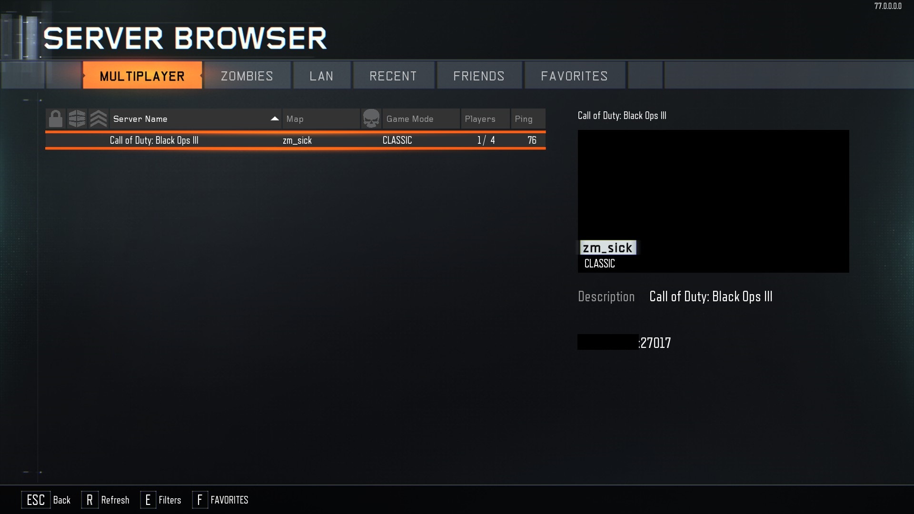Select the ZOMBIES tab

[x=247, y=75]
